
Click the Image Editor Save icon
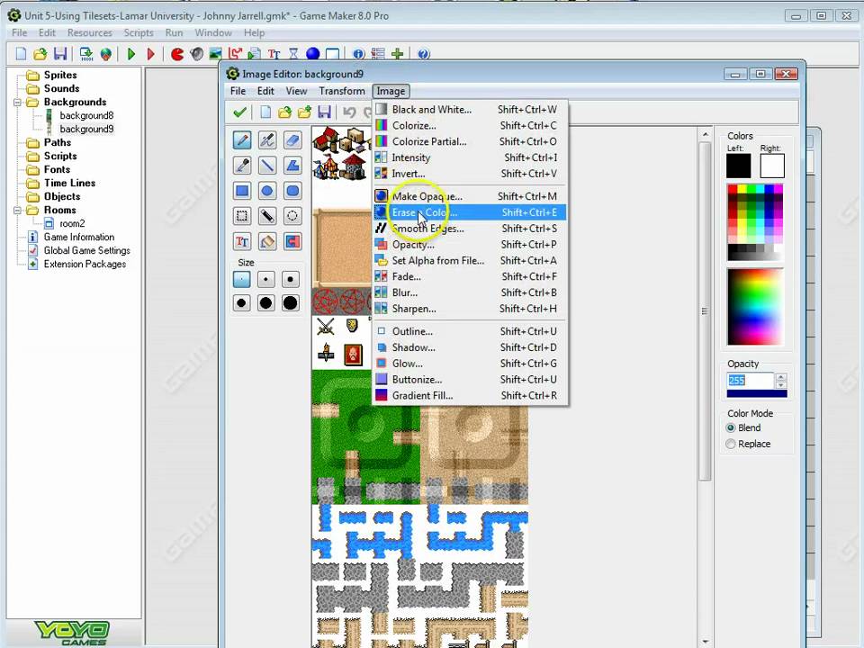pyautogui.click(x=325, y=112)
